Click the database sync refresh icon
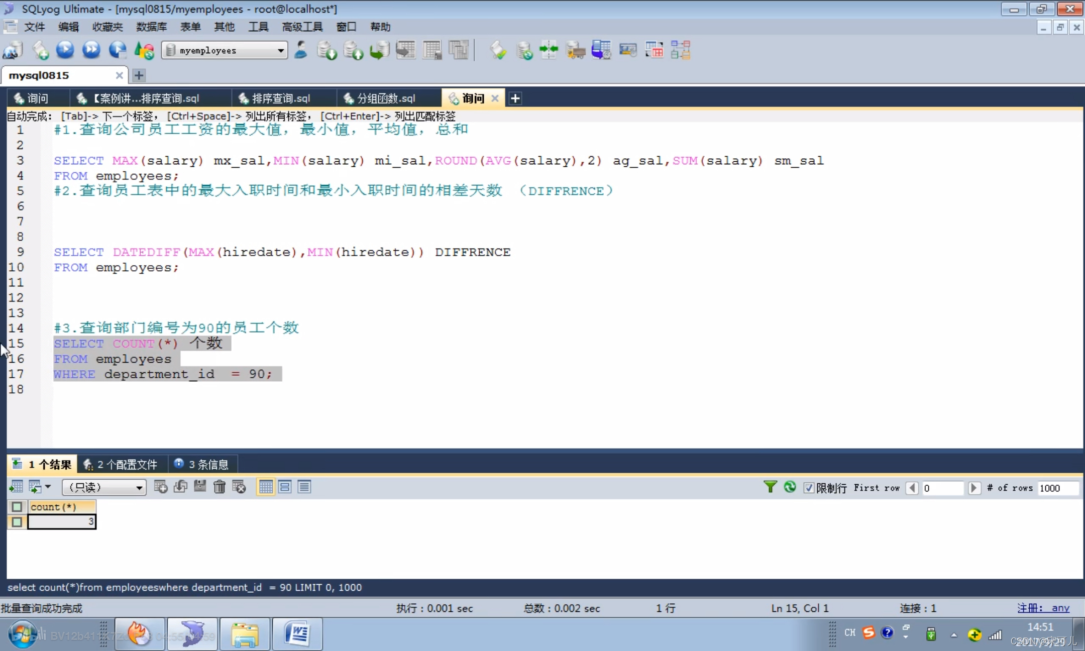Image resolution: width=1085 pixels, height=651 pixels. tap(524, 50)
